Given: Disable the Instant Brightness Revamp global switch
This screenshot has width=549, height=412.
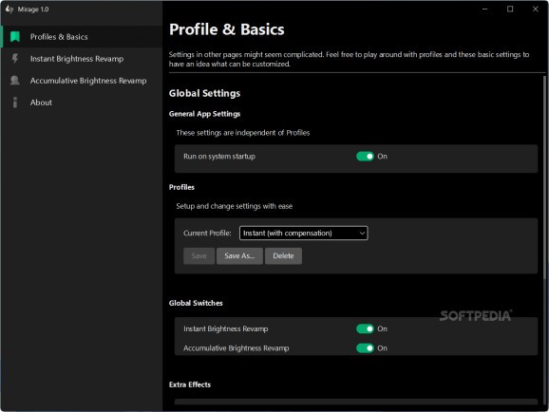Looking at the screenshot, I should click(x=365, y=328).
